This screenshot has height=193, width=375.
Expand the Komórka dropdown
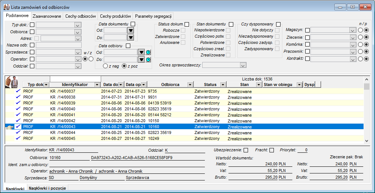tap(352, 45)
